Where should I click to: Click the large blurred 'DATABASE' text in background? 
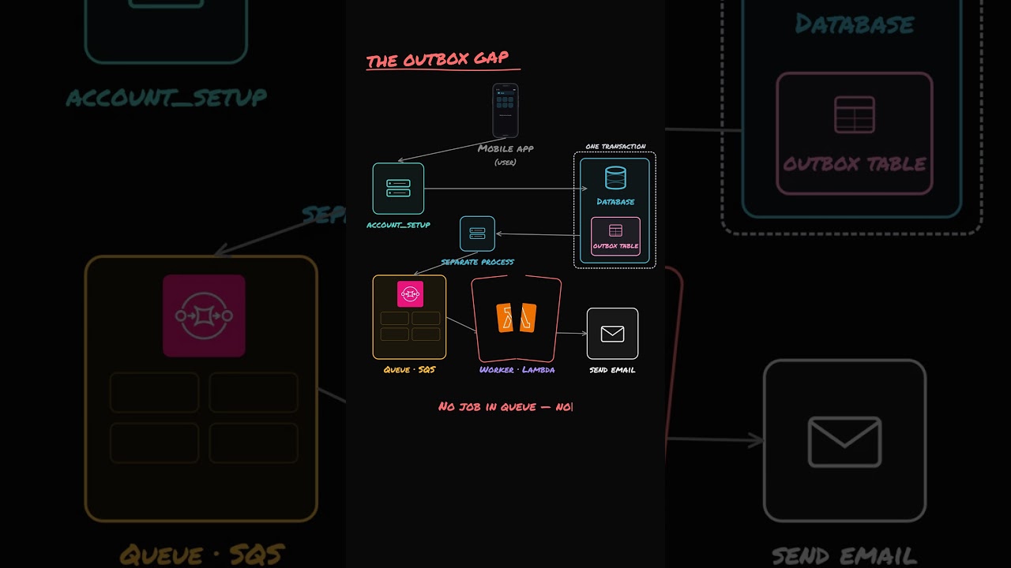(855, 24)
